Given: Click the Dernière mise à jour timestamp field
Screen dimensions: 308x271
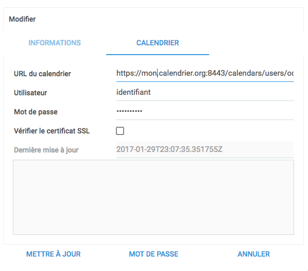Looking at the screenshot, I should 205,149.
